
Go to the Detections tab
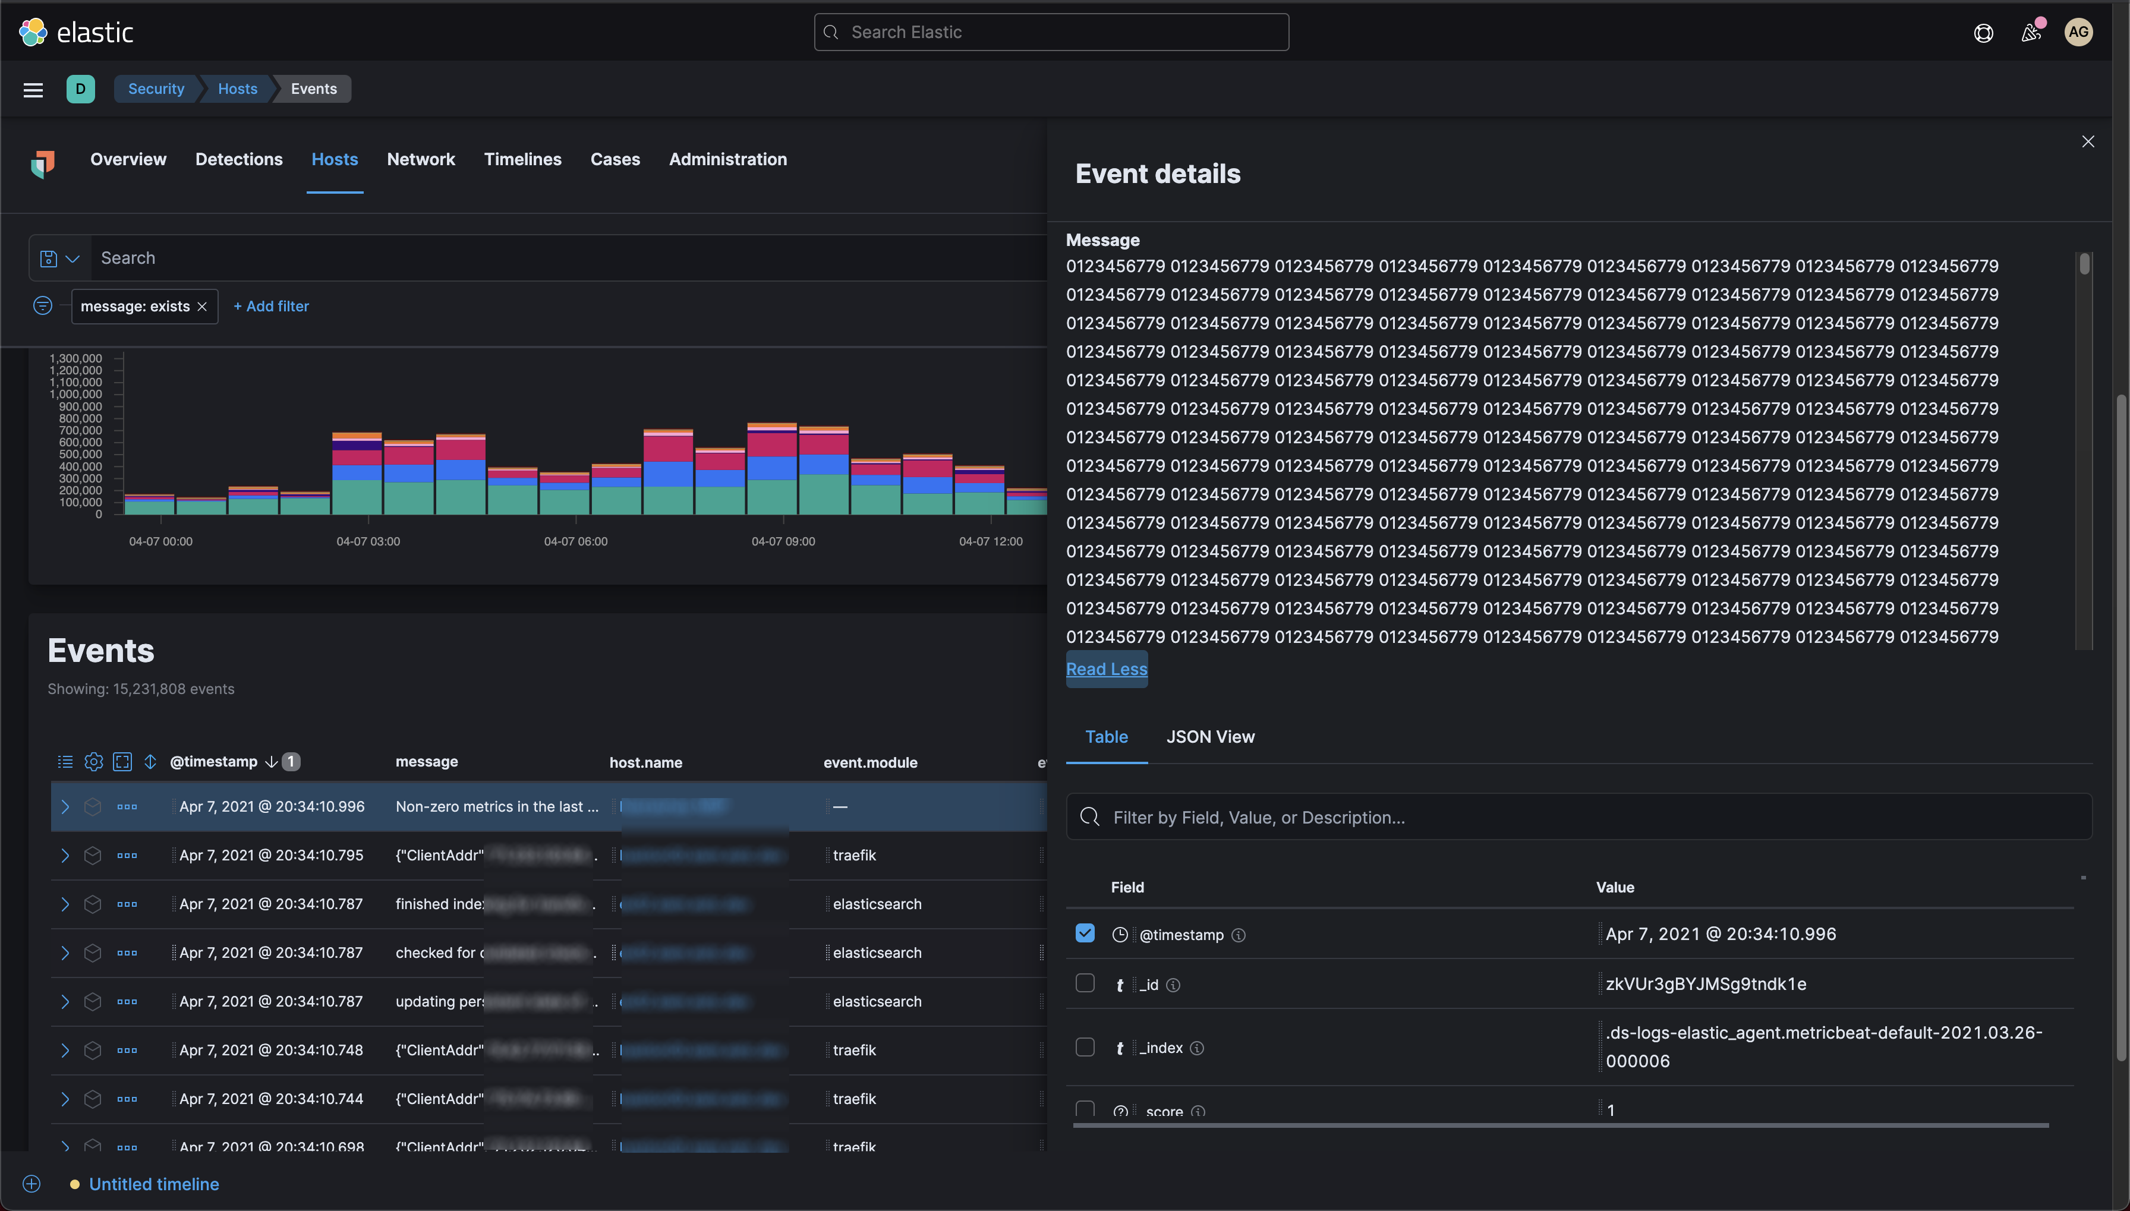point(239,159)
